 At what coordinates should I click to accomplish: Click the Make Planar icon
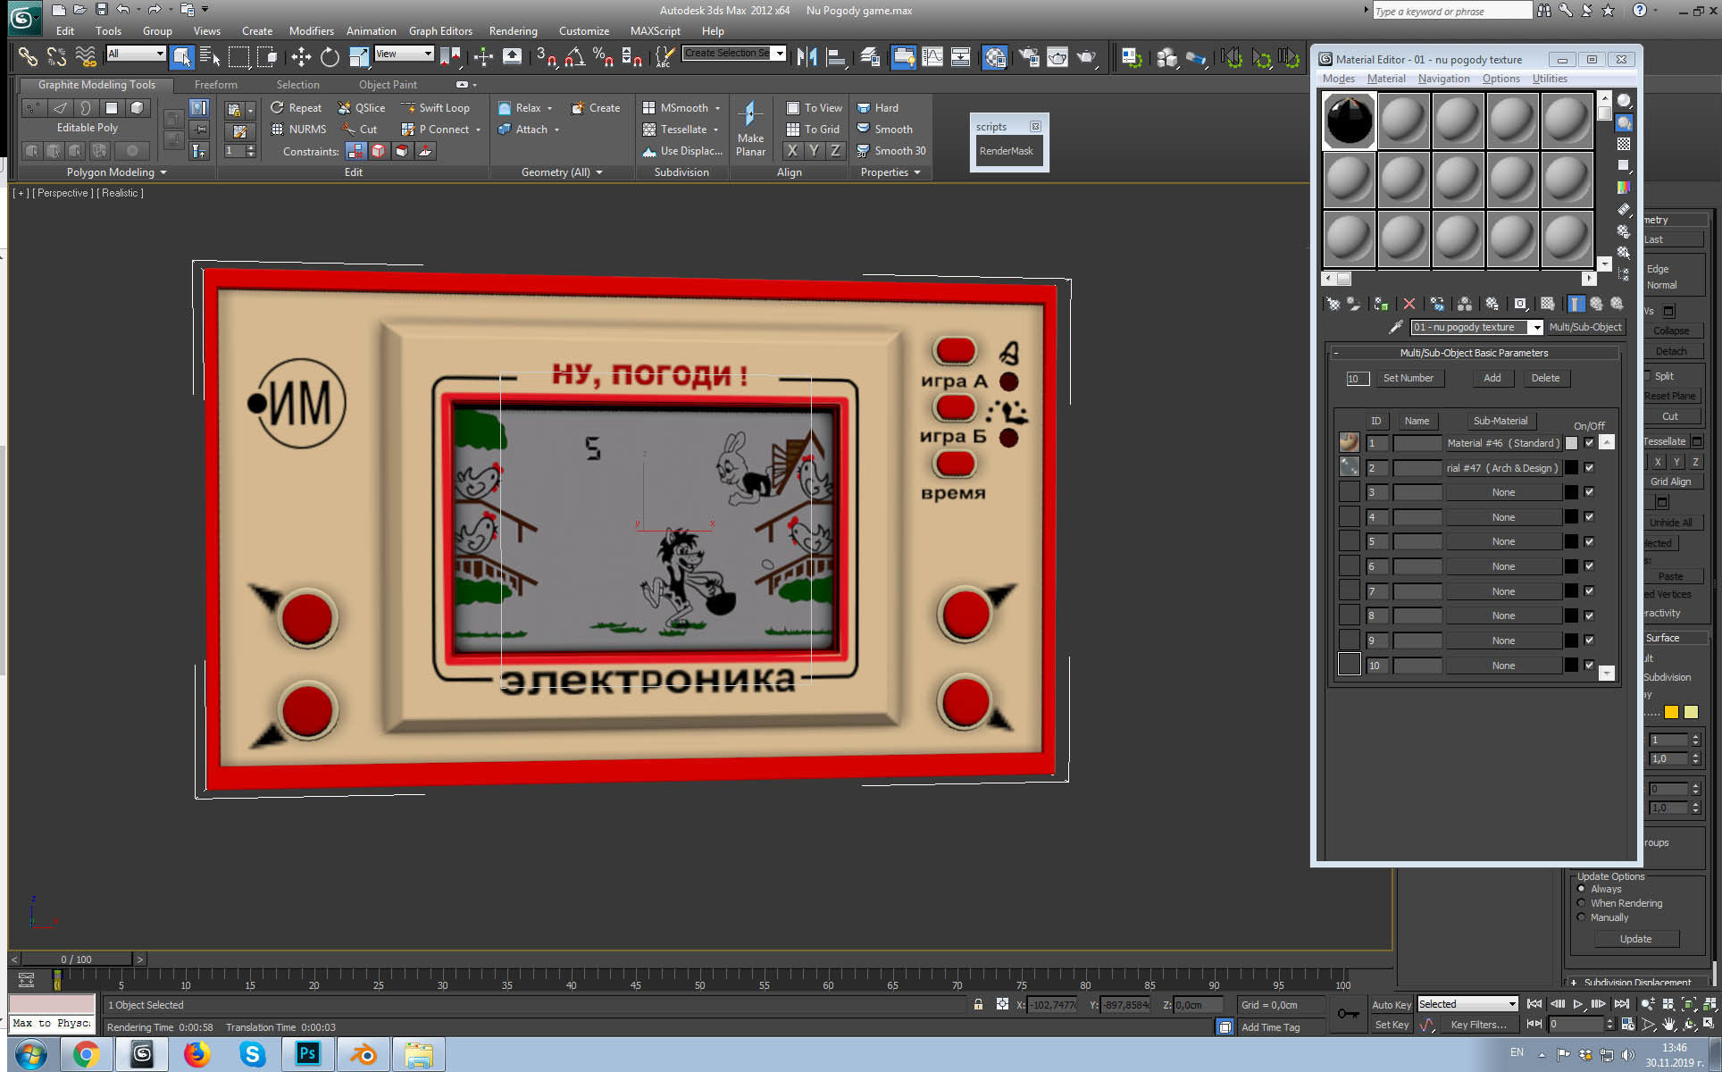(x=749, y=115)
